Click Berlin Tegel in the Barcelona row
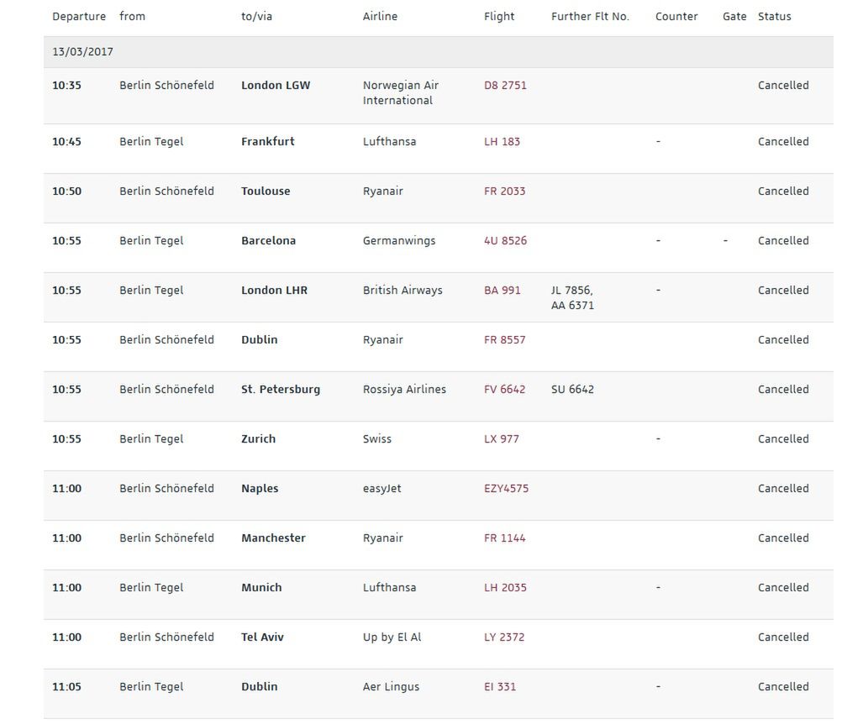Viewport: 863px width, 724px height. pyautogui.click(x=151, y=241)
